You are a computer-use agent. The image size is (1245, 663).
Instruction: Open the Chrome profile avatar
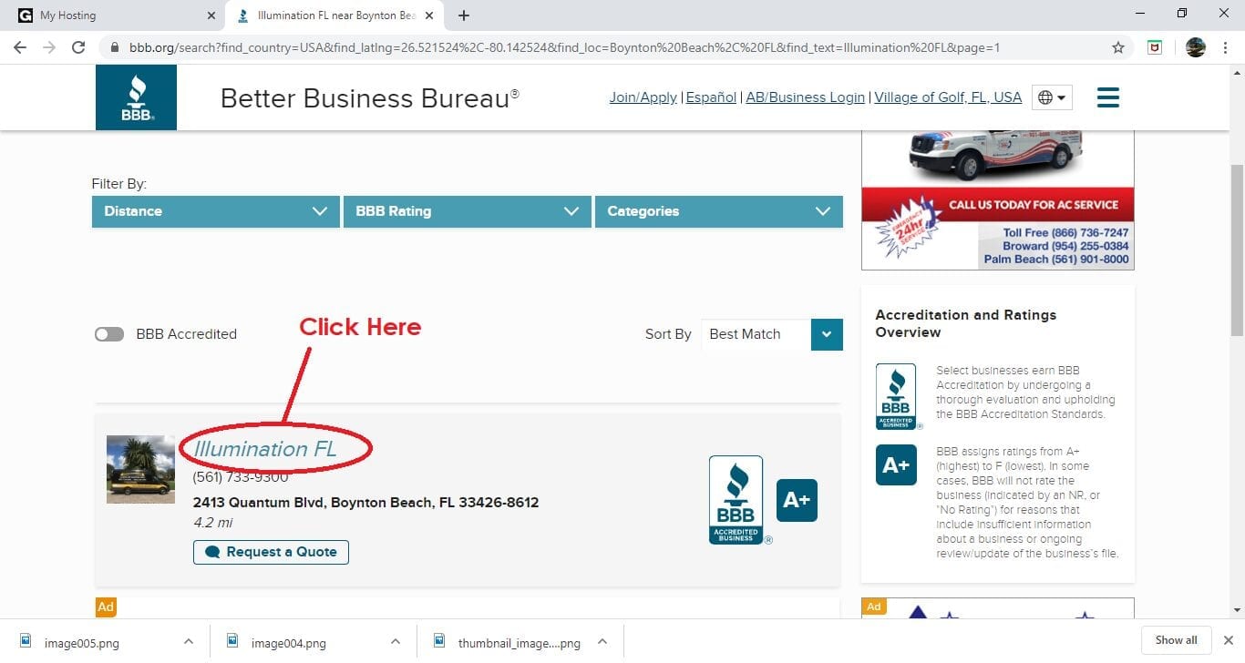coord(1196,47)
